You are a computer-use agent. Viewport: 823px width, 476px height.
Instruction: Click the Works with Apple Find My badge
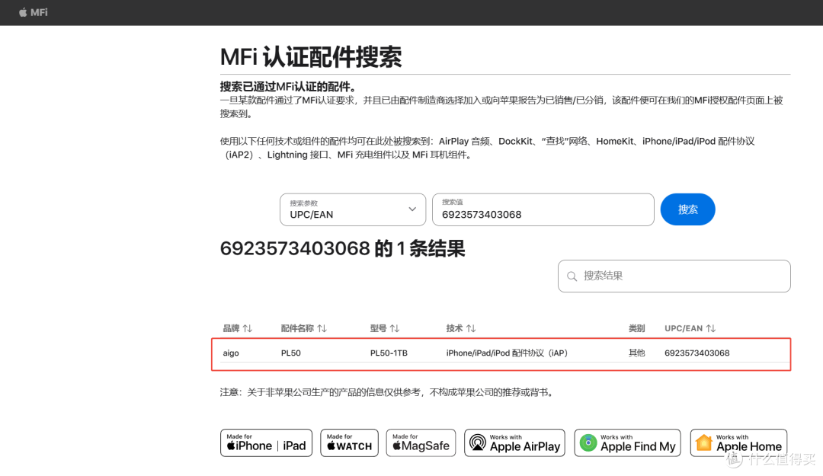627,443
